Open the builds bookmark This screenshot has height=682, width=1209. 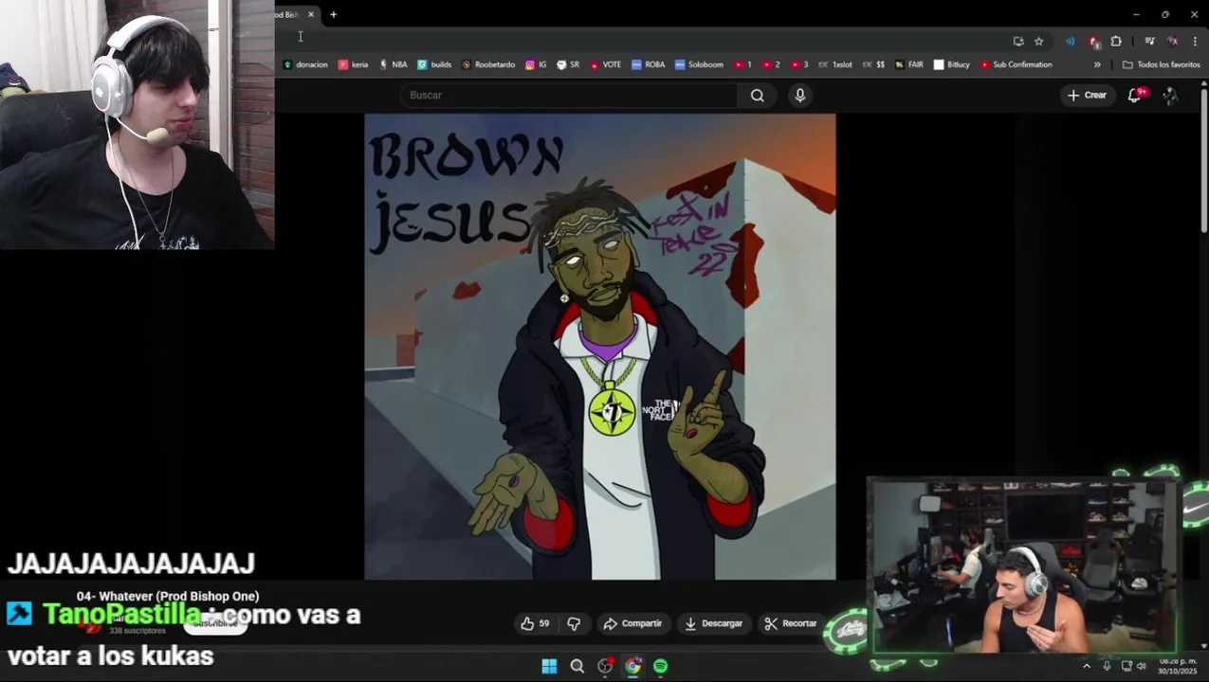(x=434, y=64)
